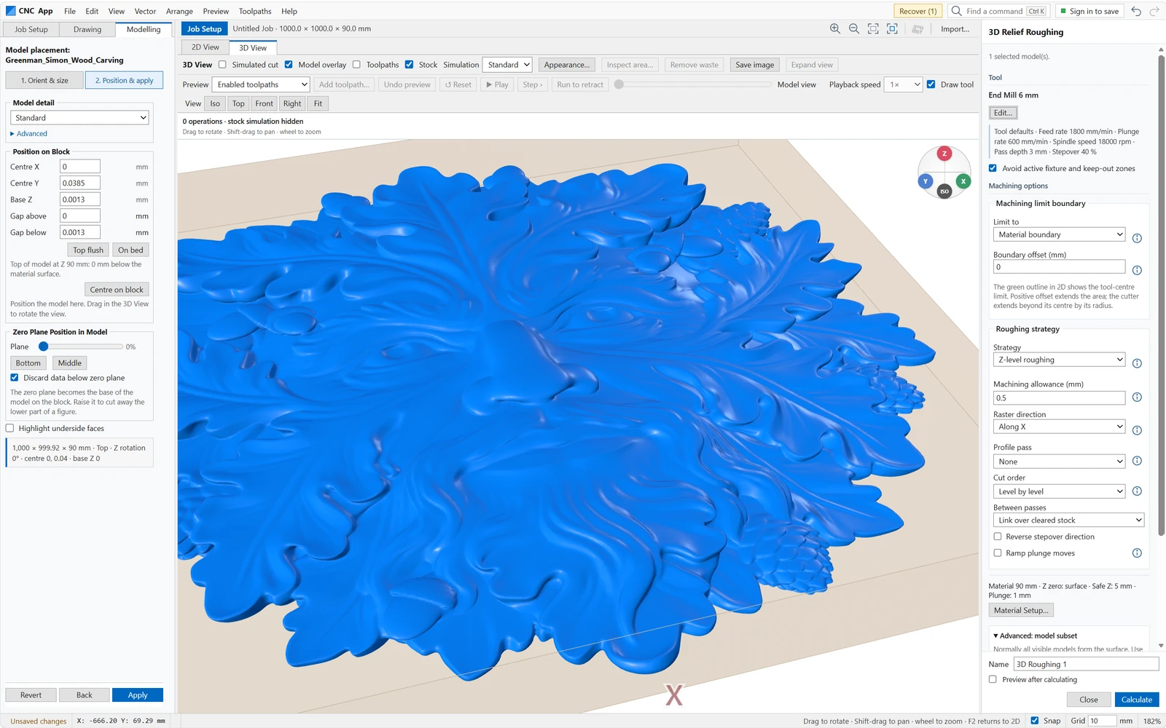Click the info icon beside Profile pass

tap(1137, 461)
